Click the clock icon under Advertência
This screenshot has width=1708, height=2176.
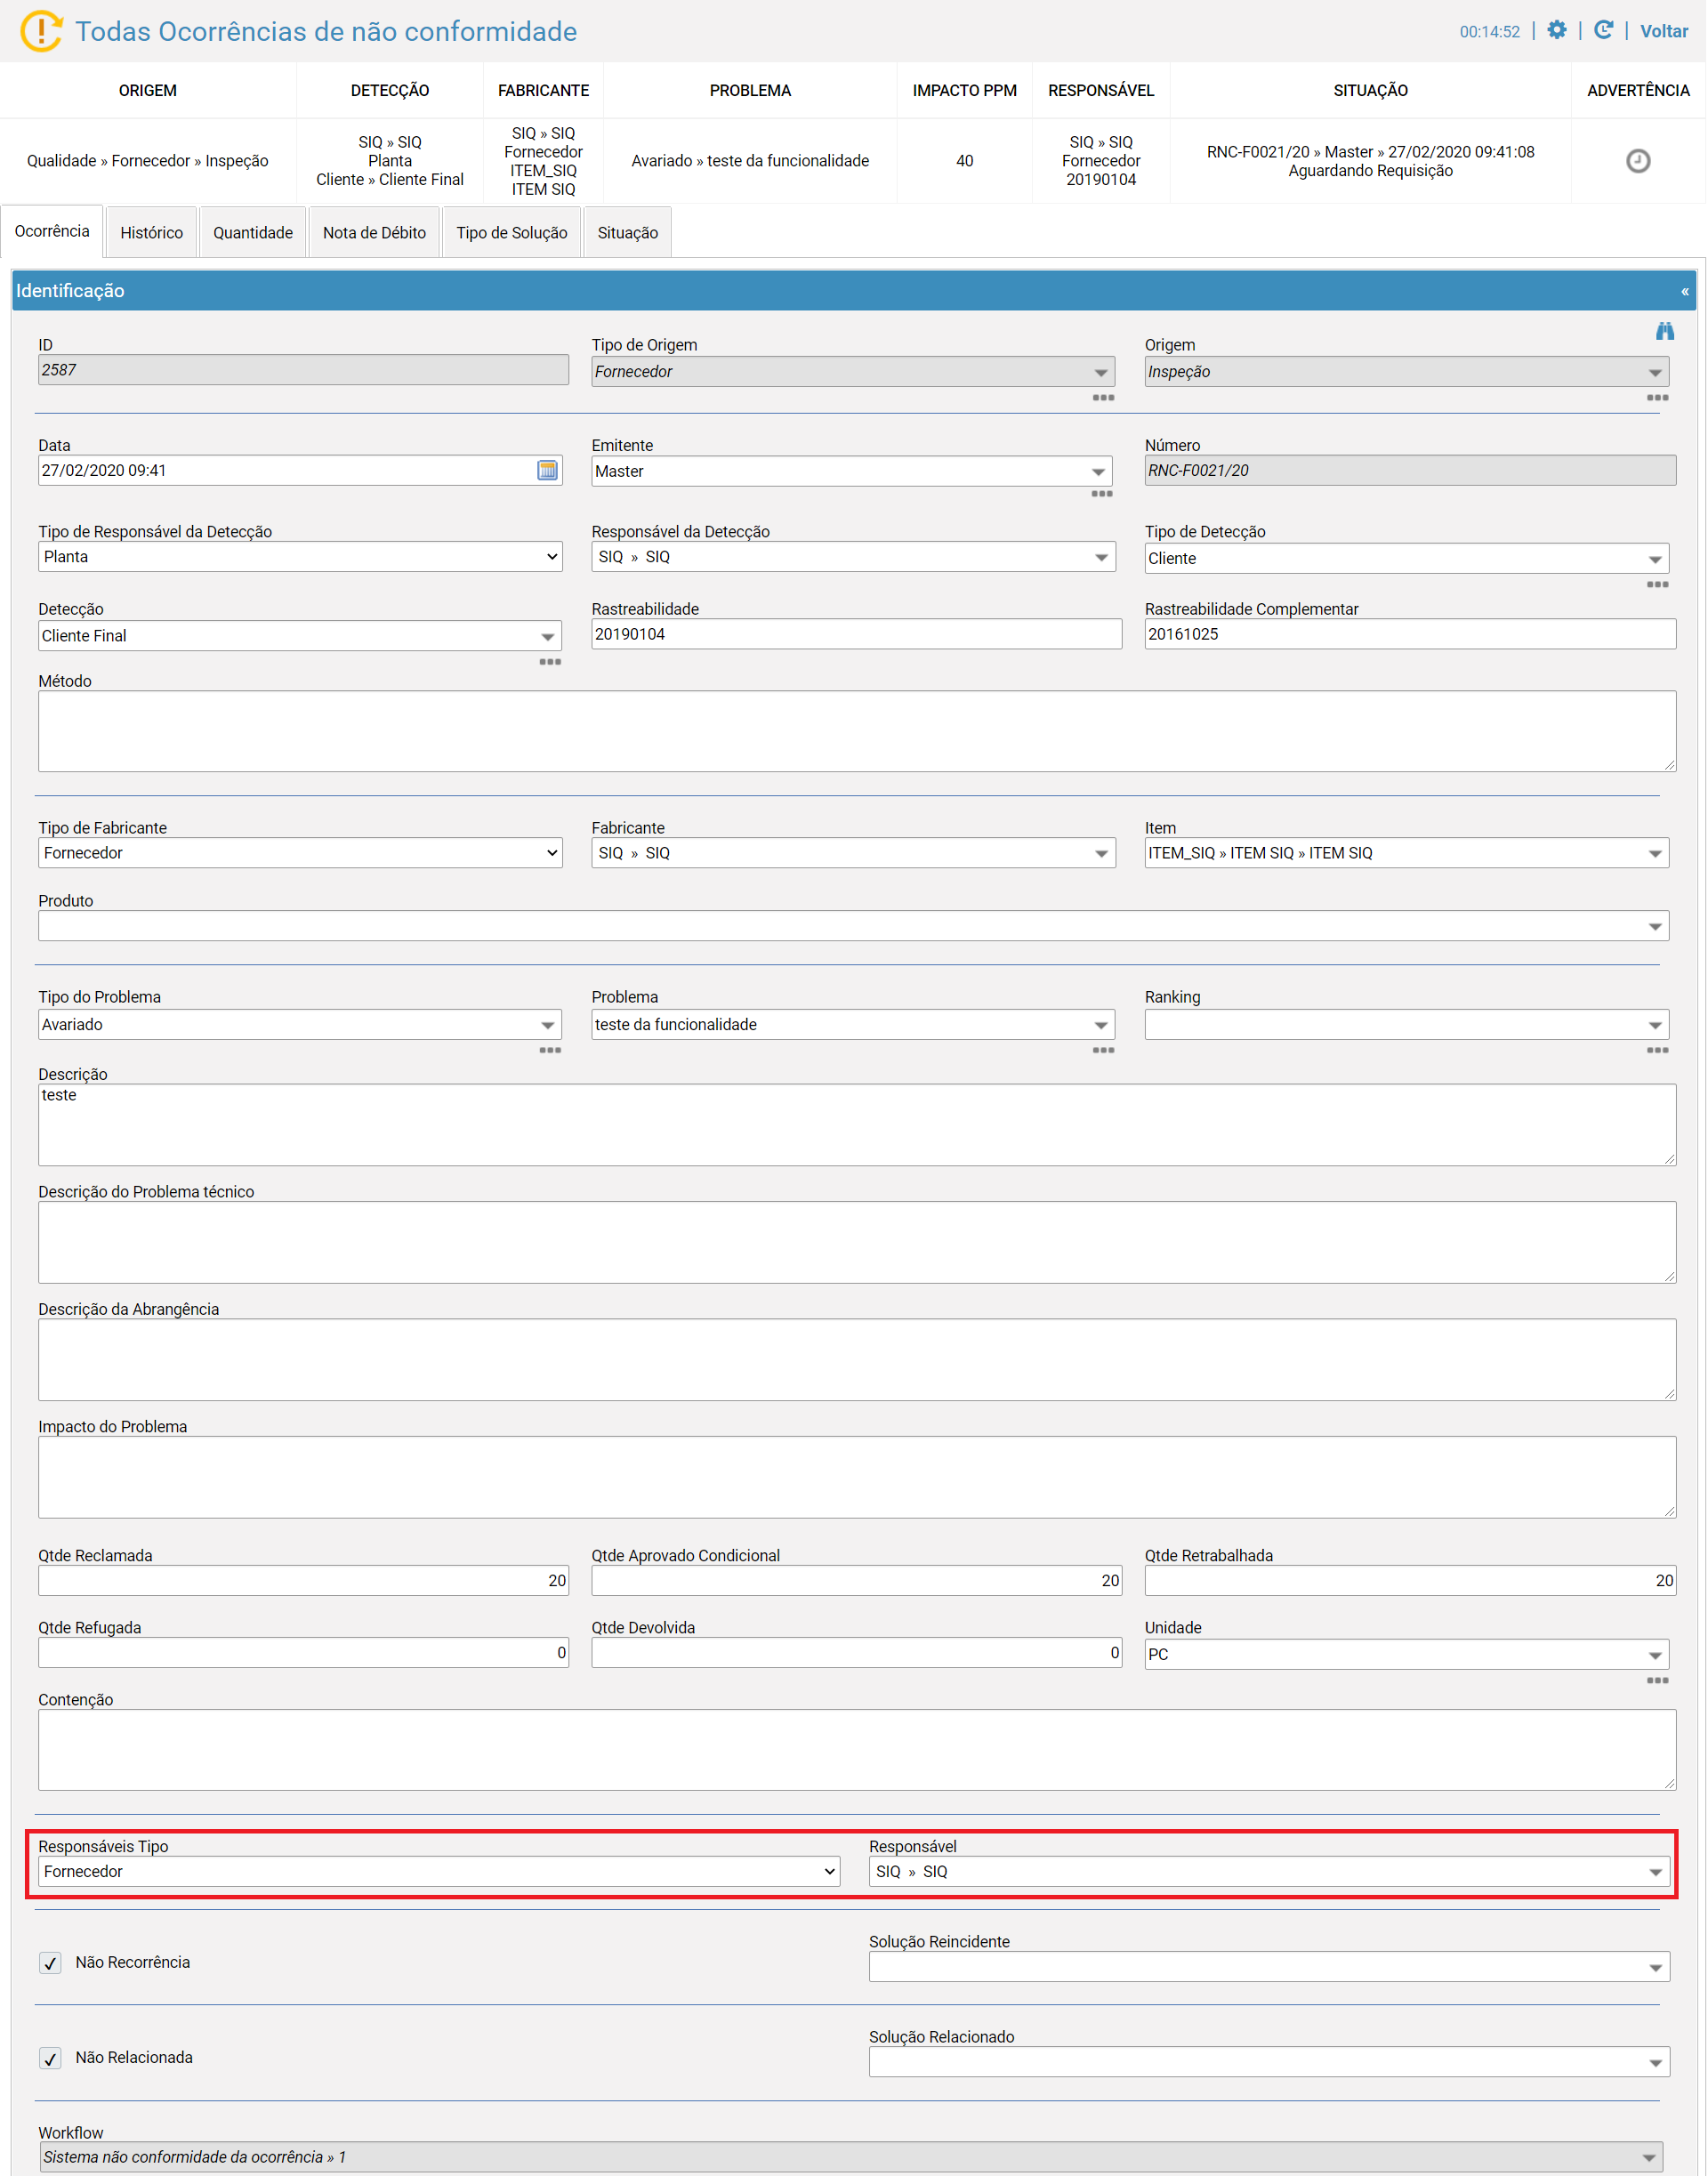click(1637, 161)
